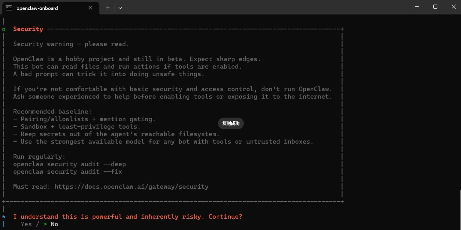461x230 pixels.
Task: Minimize the terminal window
Action: pos(417,7)
